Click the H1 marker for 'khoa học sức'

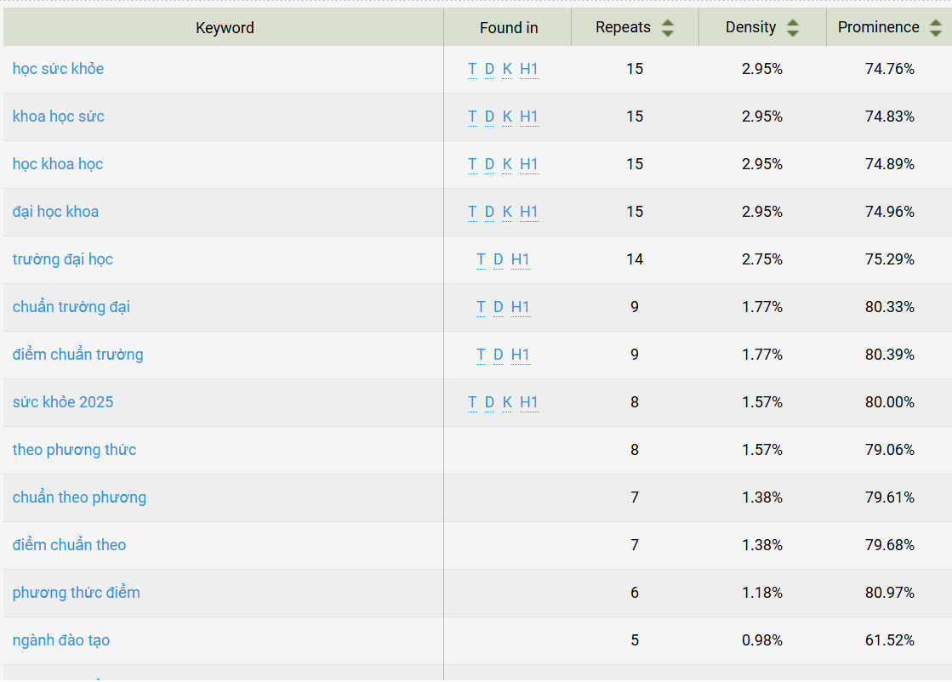529,117
